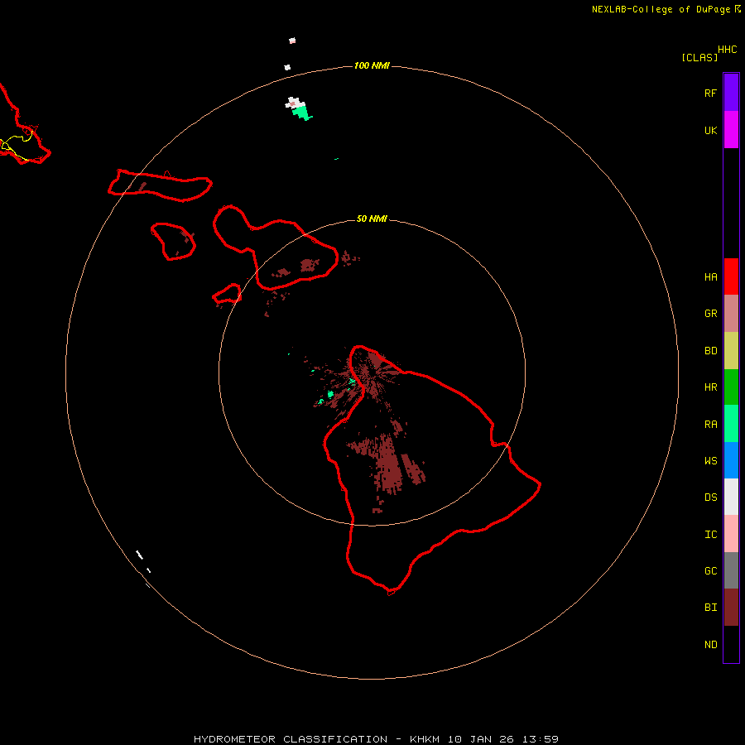
Task: Click the DS legend label
Action: (710, 497)
